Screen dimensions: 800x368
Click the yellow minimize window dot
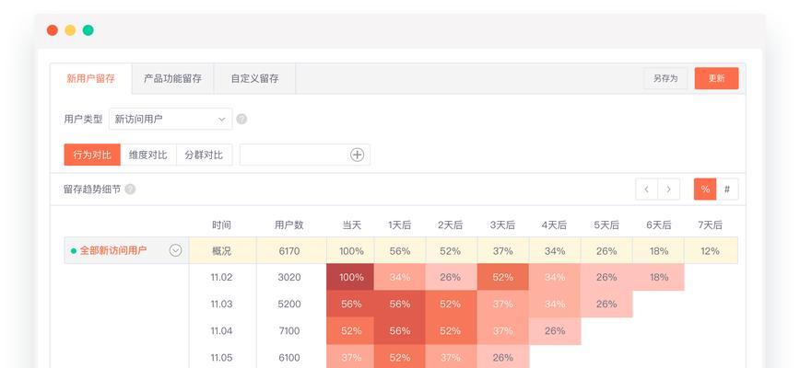coord(70,30)
